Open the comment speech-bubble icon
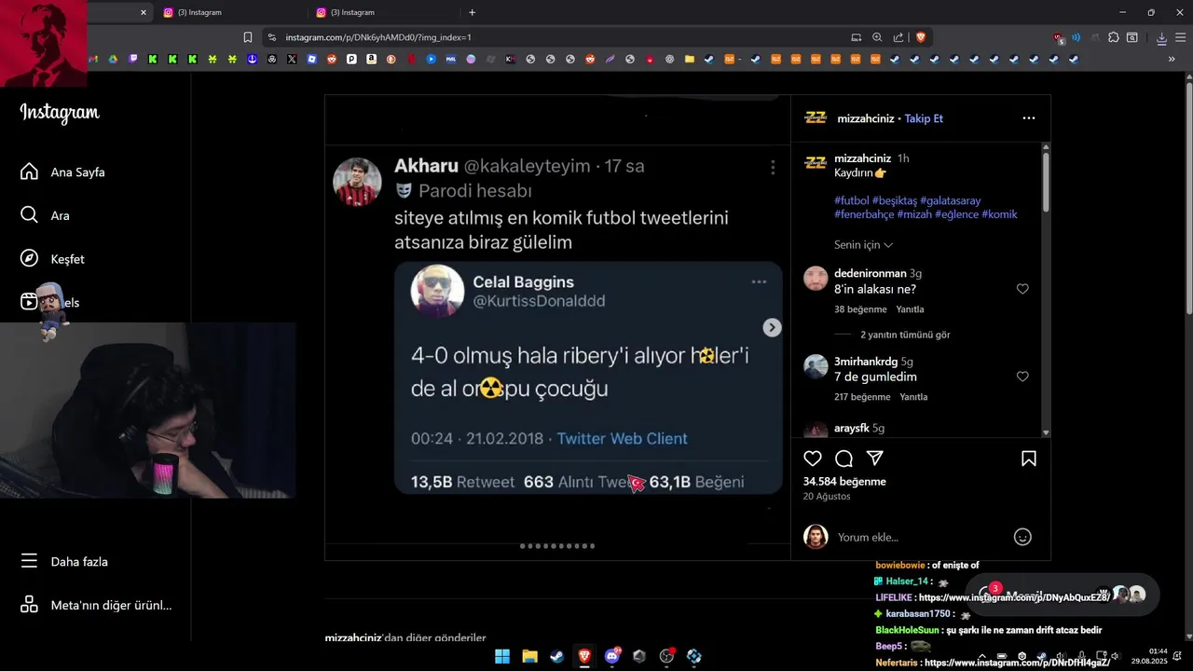This screenshot has width=1193, height=671. point(843,459)
